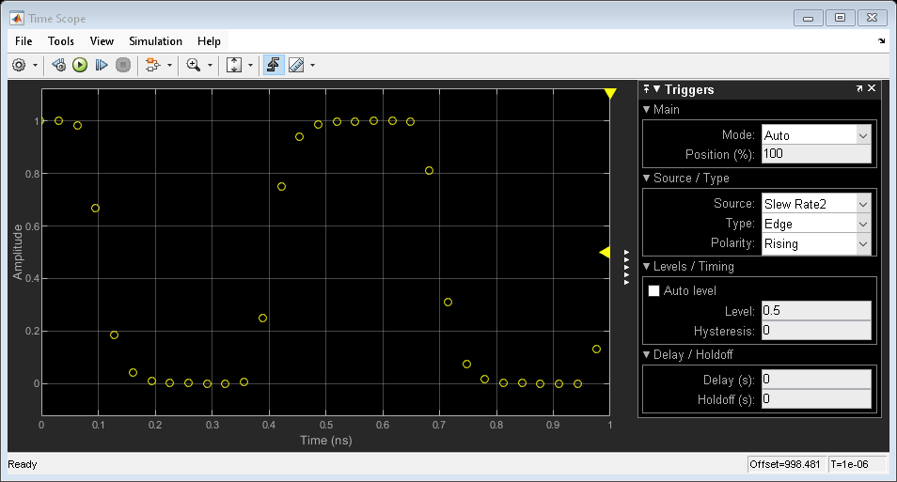
Task: Click the Step Forward icon
Action: click(102, 65)
